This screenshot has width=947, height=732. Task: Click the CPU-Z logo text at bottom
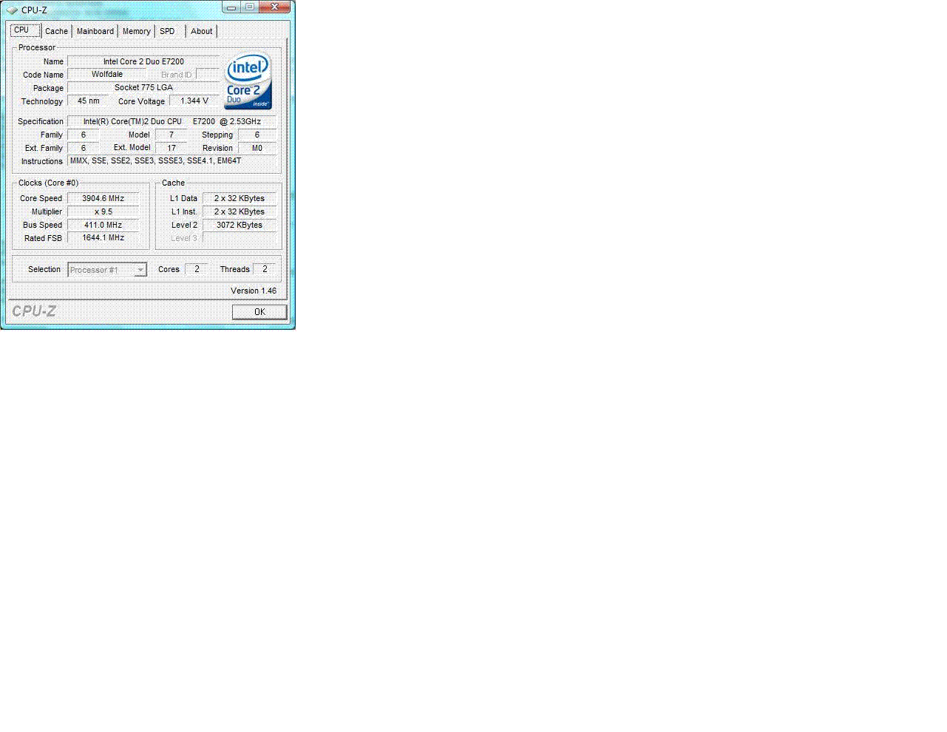coord(33,311)
